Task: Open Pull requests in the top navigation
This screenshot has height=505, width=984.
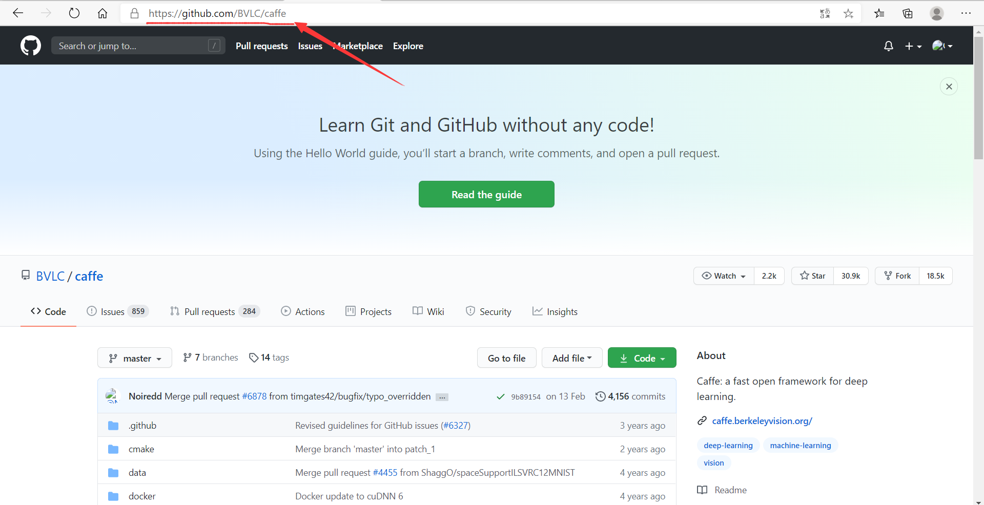Action: (262, 46)
